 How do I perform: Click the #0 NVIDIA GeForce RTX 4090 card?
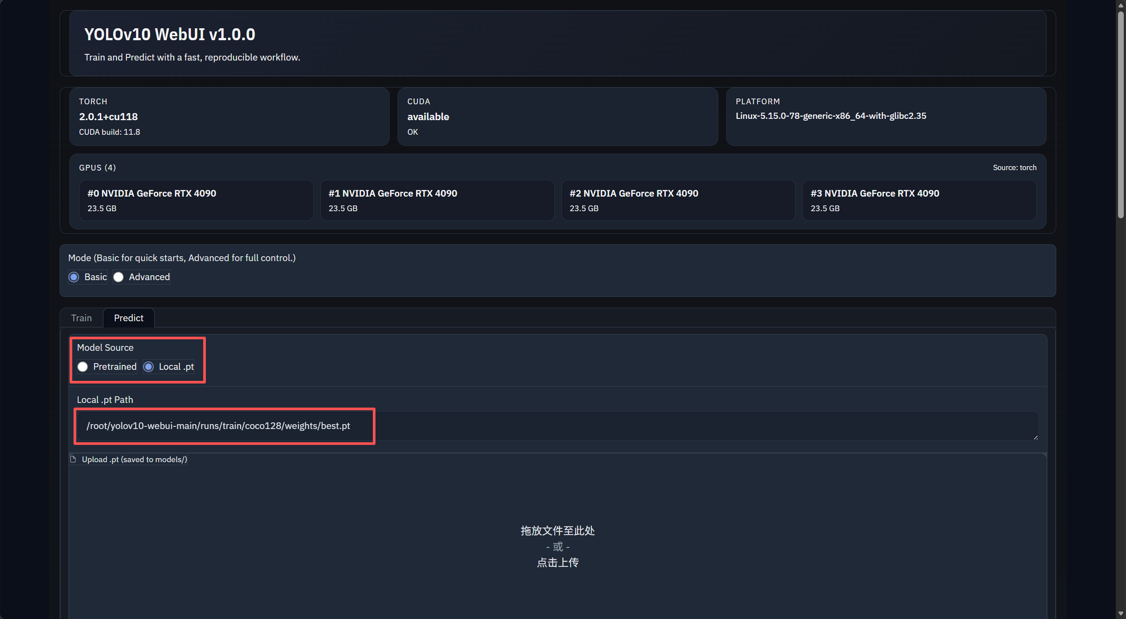click(x=196, y=200)
